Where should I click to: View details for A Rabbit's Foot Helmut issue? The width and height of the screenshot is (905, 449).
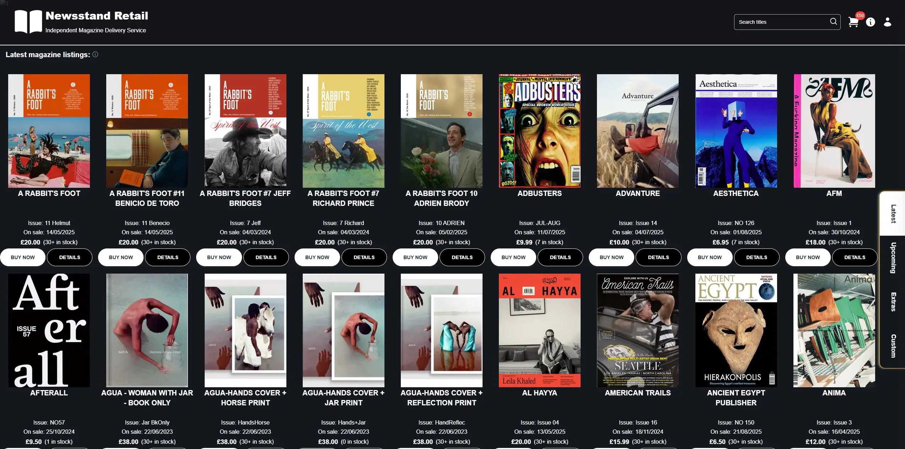(x=70, y=257)
